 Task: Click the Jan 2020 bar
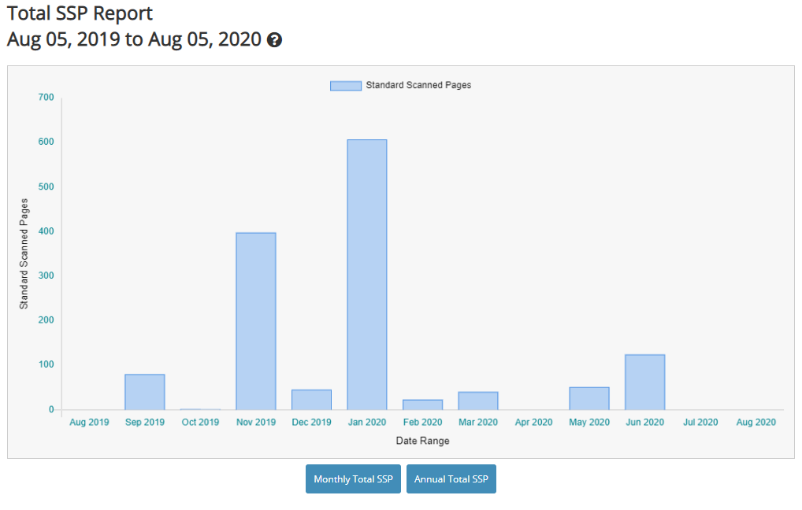[367, 275]
